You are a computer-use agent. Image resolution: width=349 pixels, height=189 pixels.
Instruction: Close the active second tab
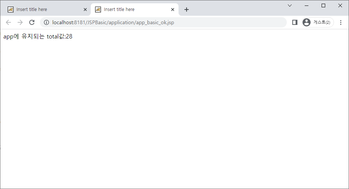tap(173, 10)
